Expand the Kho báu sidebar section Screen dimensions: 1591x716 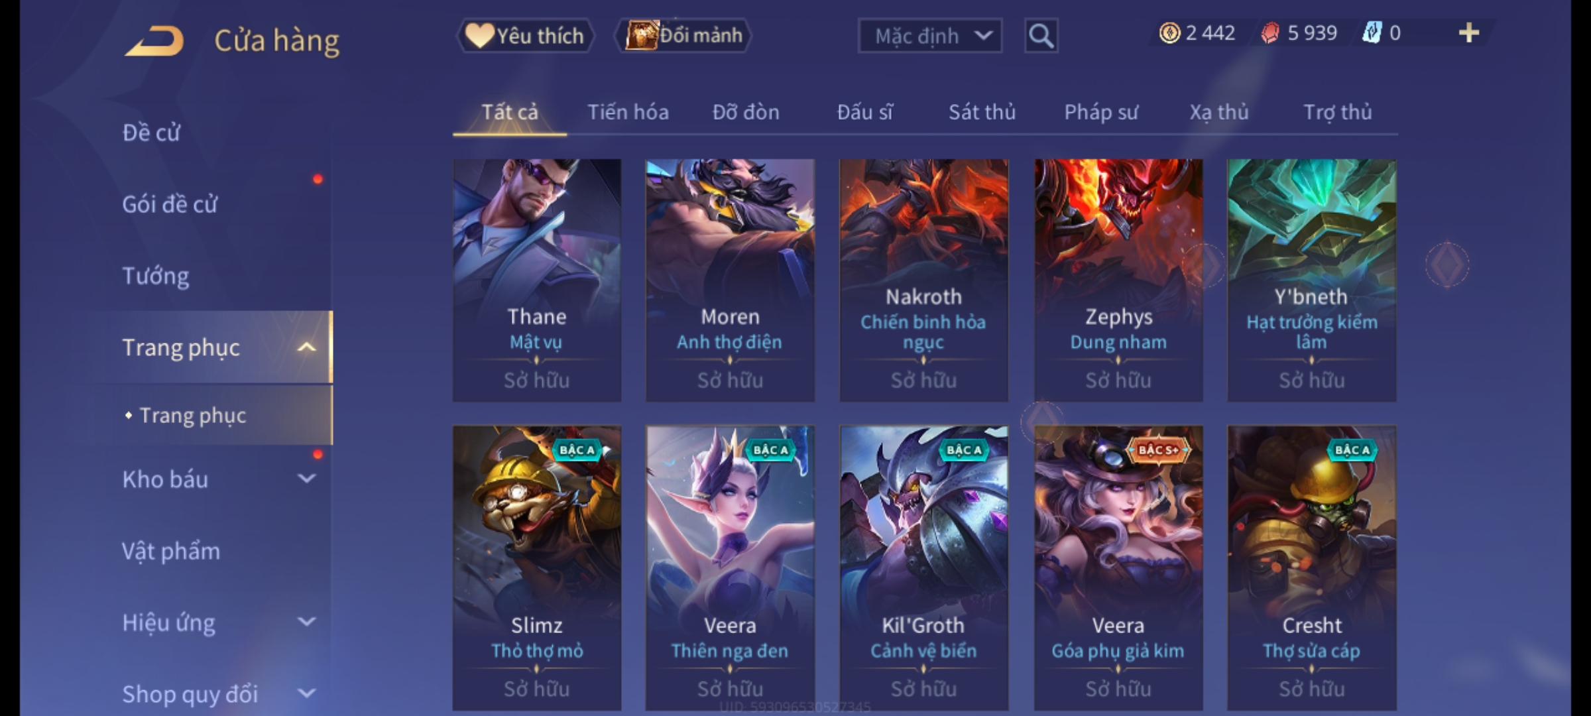pyautogui.click(x=306, y=479)
